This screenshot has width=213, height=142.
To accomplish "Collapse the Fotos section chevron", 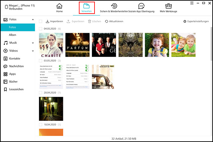I will tap(33, 20).
